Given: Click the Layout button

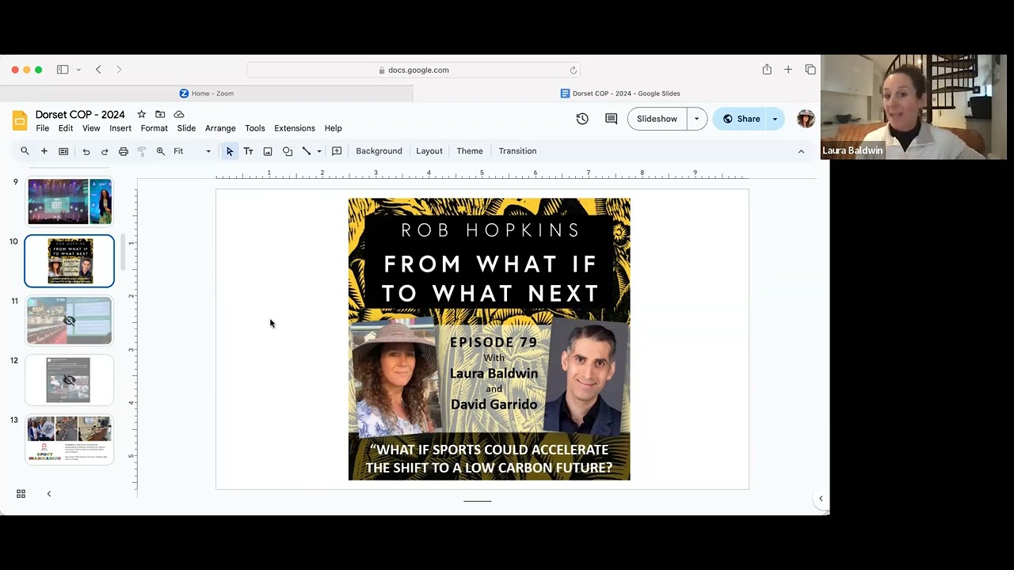Looking at the screenshot, I should coord(429,151).
